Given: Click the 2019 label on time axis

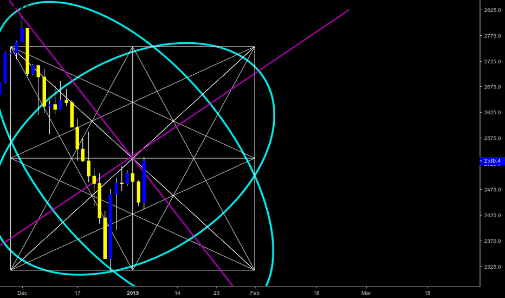Looking at the screenshot, I should 133,293.
